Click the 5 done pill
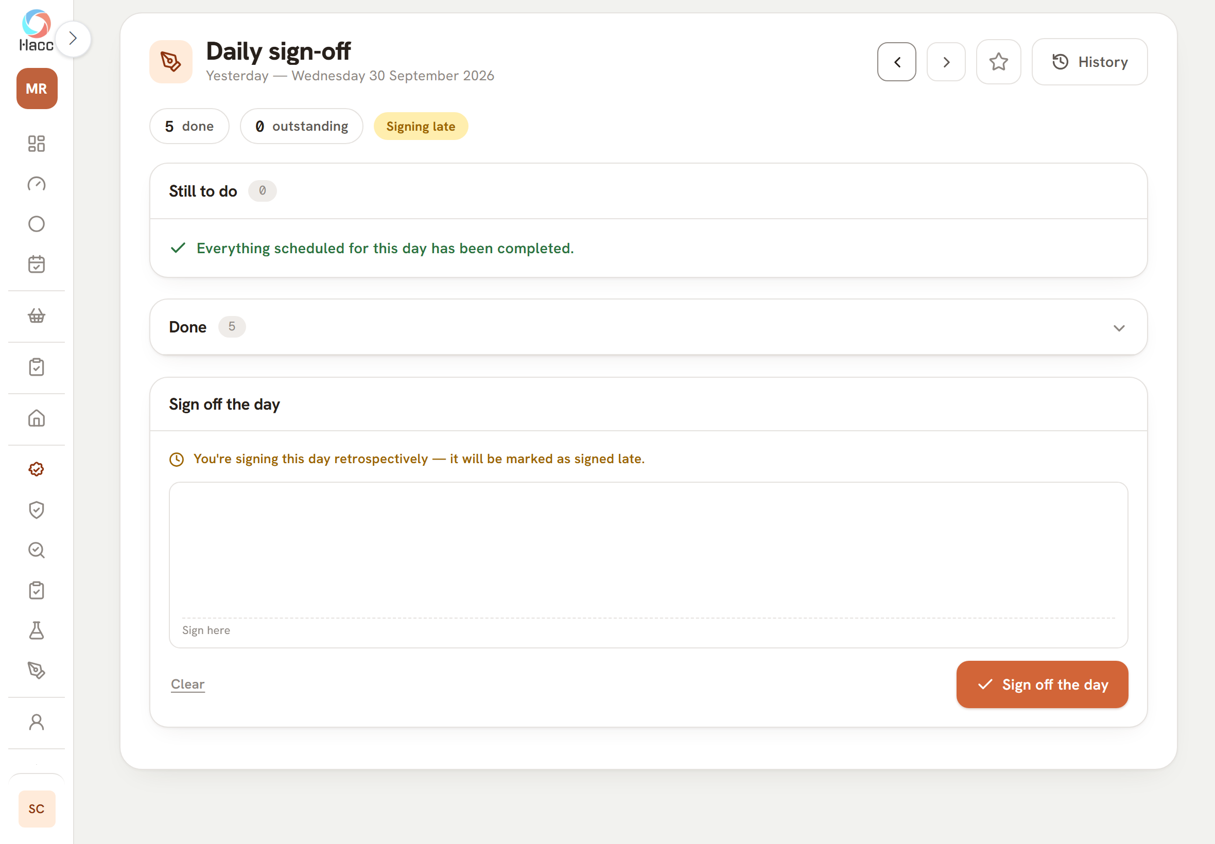1215x844 pixels. [189, 126]
